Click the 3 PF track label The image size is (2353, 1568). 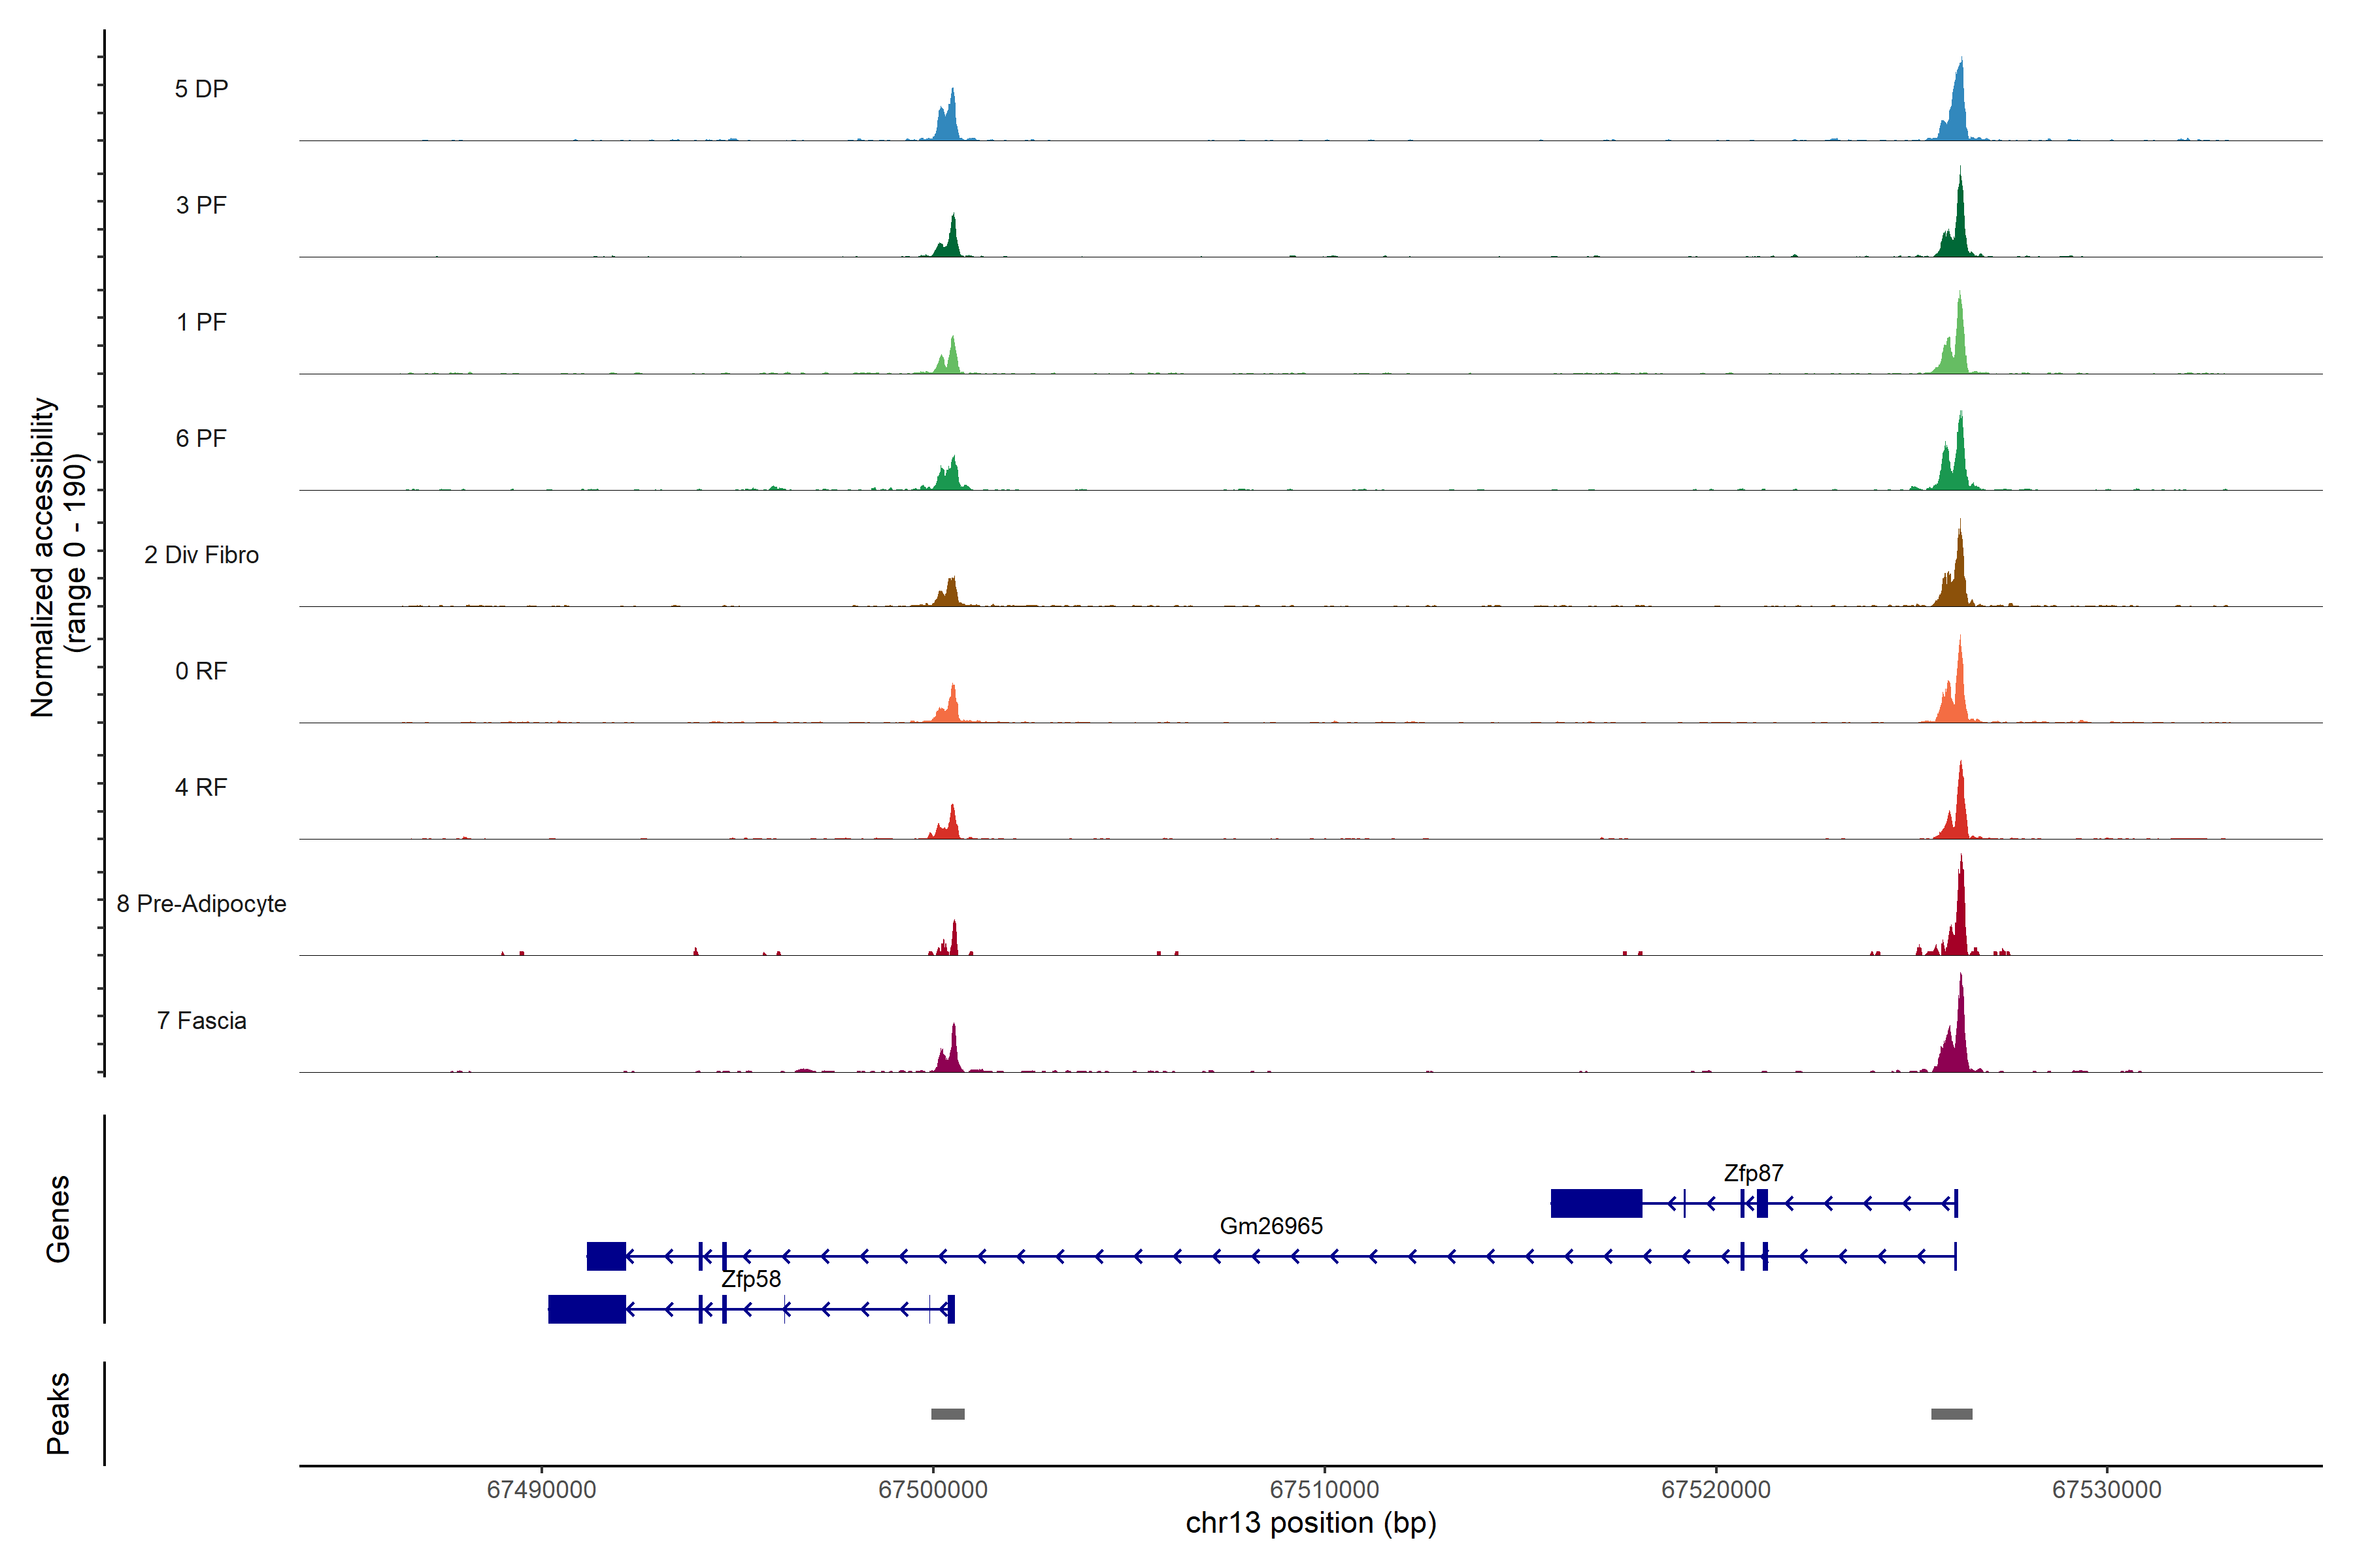click(201, 205)
